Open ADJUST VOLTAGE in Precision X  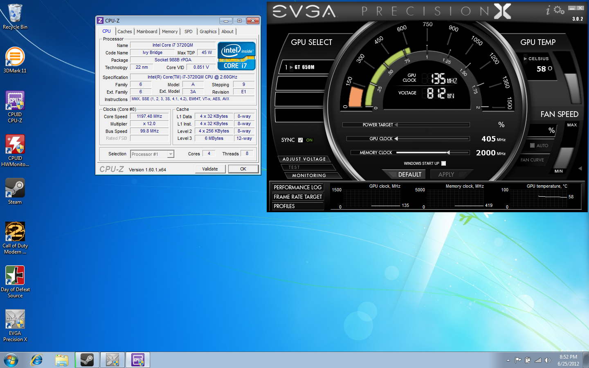pos(304,159)
